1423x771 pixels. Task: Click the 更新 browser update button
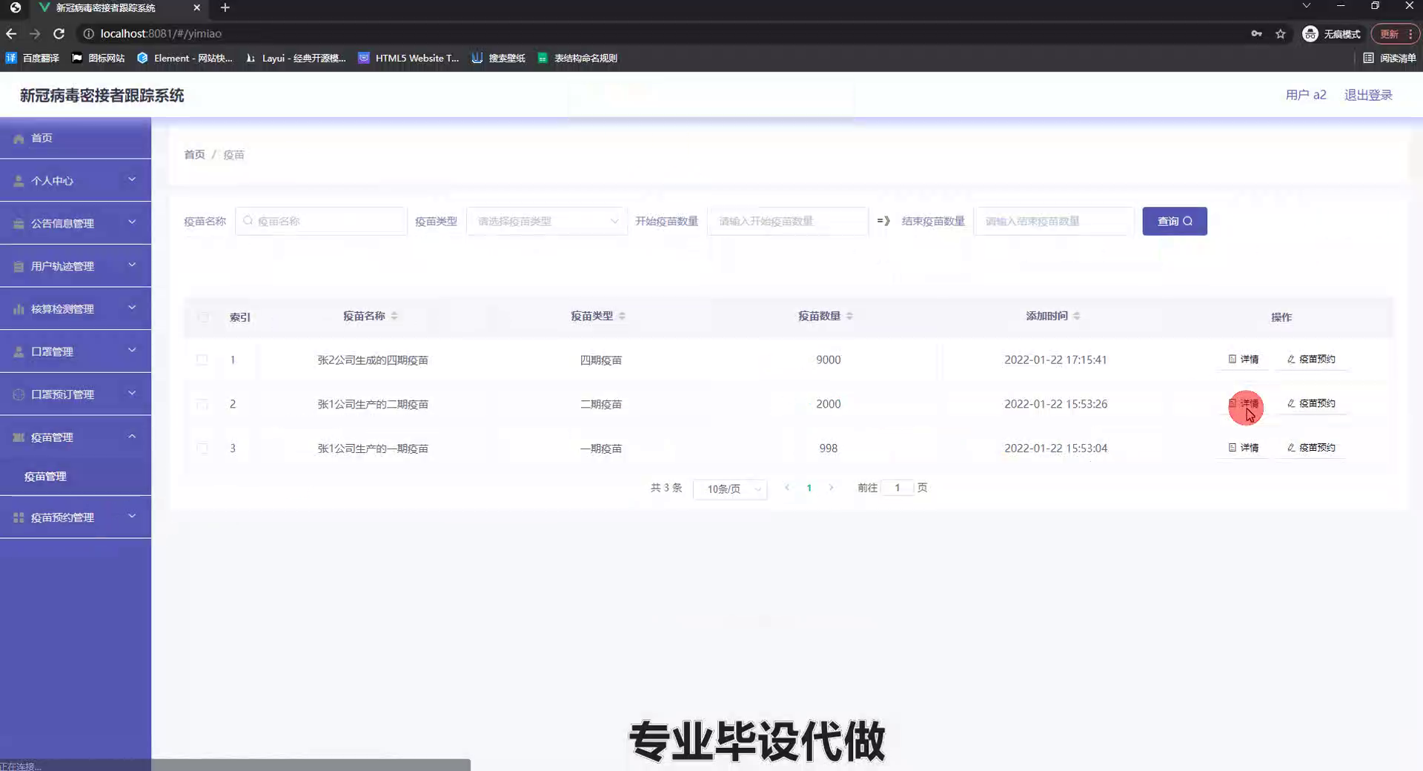pos(1394,34)
